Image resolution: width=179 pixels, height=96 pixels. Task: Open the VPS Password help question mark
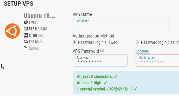coord(102,50)
